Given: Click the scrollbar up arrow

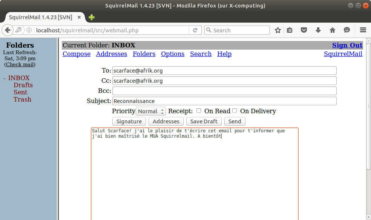Looking at the screenshot, I should [x=368, y=41].
